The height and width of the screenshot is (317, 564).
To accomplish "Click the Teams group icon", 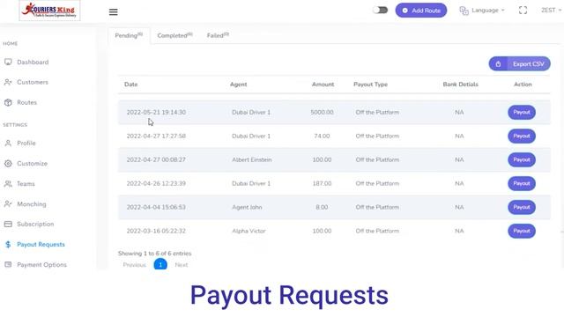I will [x=8, y=184].
